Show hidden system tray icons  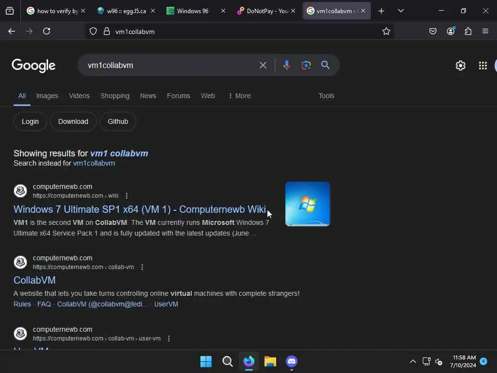(x=413, y=361)
